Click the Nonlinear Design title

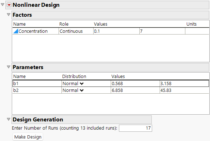(36, 5)
